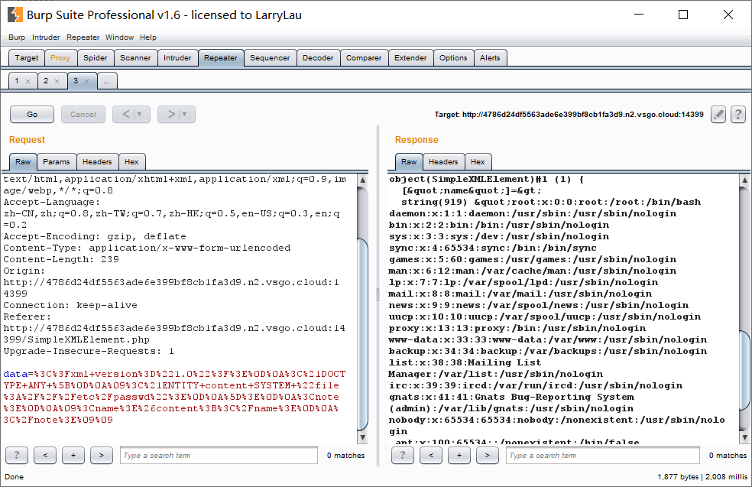Click next match button in Request search
This screenshot has height=487, width=752.
tap(102, 455)
